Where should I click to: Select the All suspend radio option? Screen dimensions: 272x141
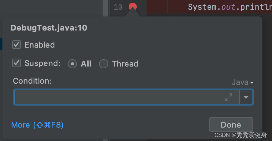click(x=72, y=64)
